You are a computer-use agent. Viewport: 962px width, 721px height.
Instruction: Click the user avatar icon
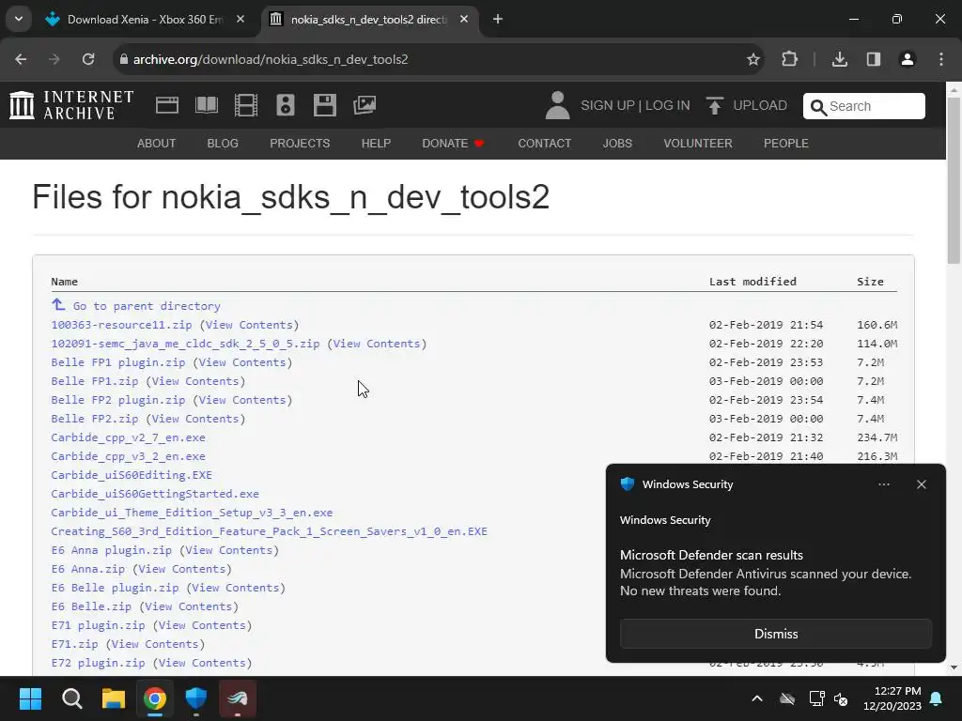(x=557, y=105)
